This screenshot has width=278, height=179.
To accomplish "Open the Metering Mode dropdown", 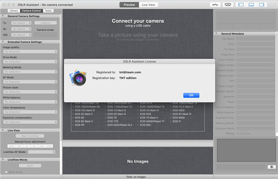I will pos(30,72).
